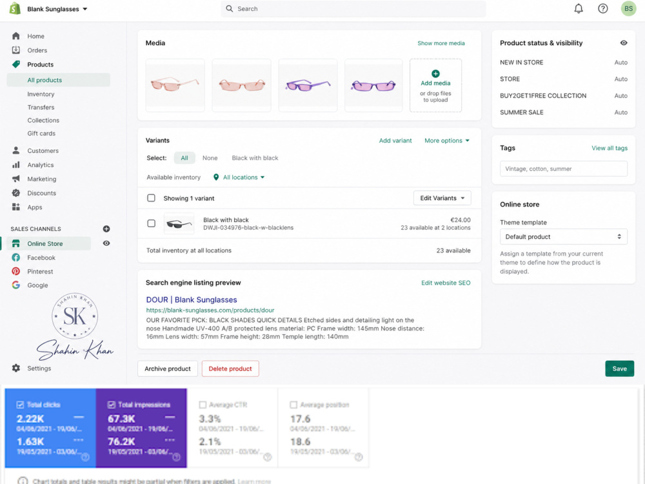Check the Black with black variant checkbox
This screenshot has height=484, width=645.
tap(152, 223)
